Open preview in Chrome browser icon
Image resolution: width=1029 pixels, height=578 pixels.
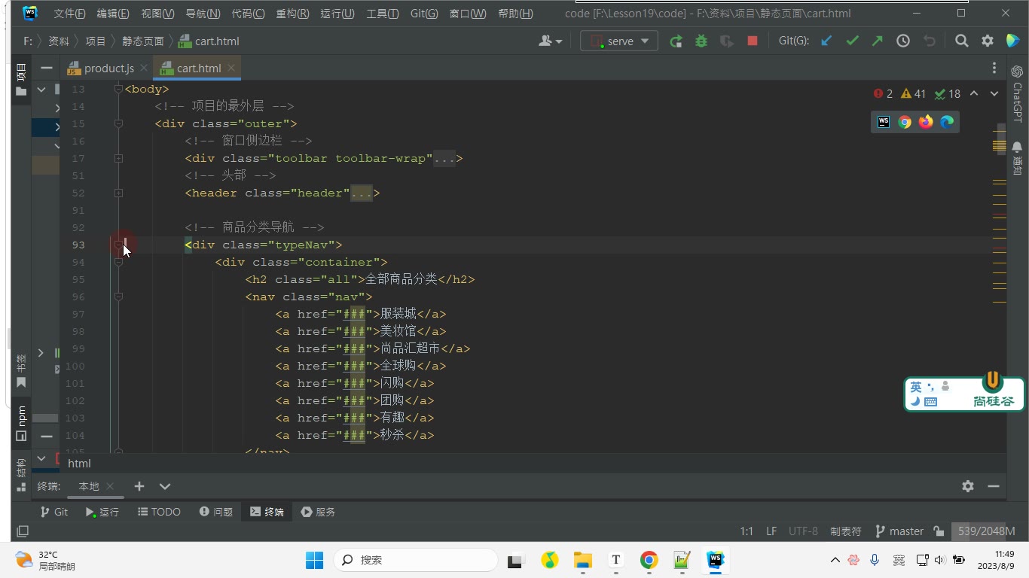tap(905, 122)
